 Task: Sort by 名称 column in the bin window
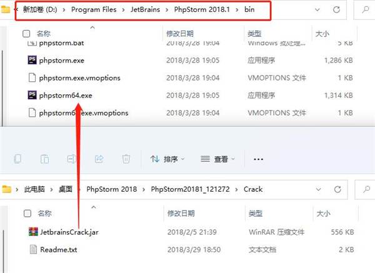click(44, 34)
